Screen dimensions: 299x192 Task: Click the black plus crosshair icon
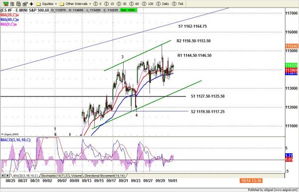pyautogui.click(x=31, y=4)
